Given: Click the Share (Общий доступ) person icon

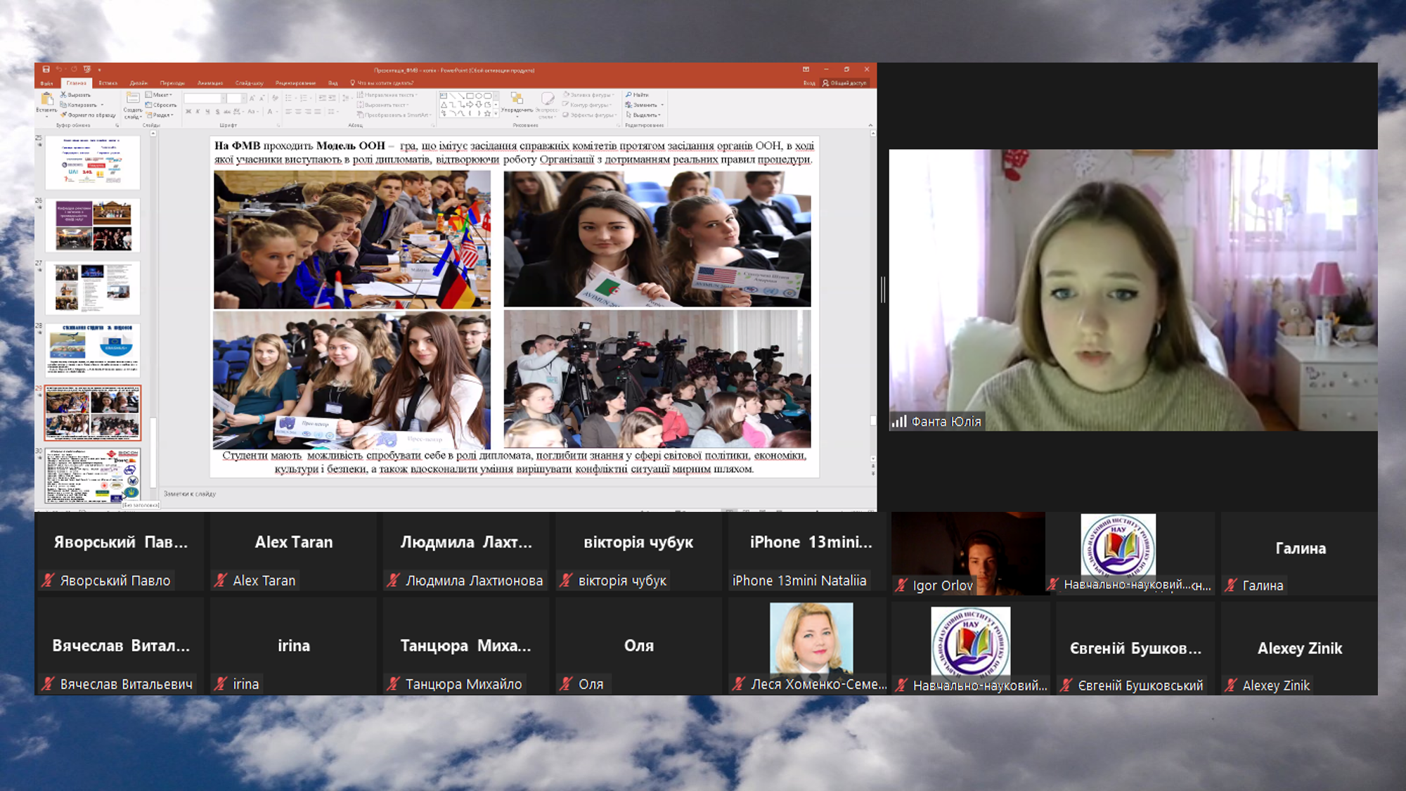Looking at the screenshot, I should pyautogui.click(x=826, y=83).
